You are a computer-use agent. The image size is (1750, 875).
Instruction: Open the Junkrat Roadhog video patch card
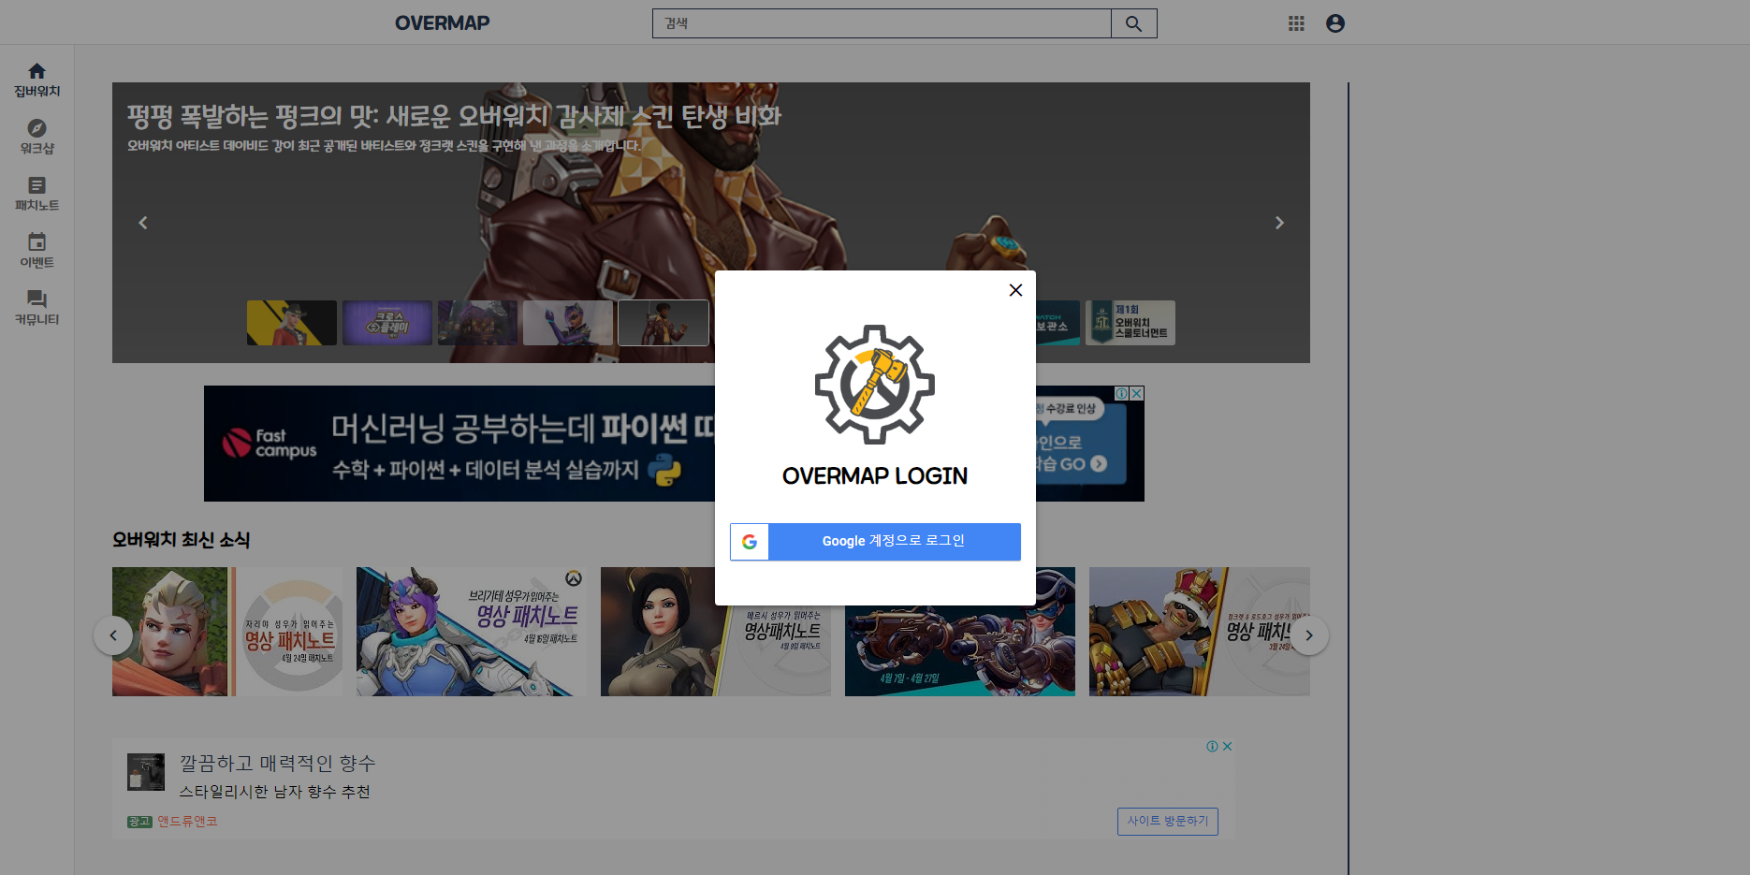(x=1200, y=632)
